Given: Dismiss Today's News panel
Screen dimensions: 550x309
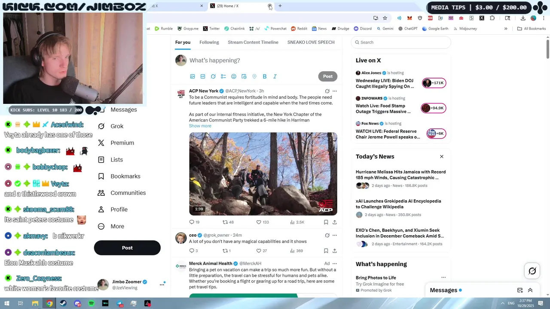Looking at the screenshot, I should click(x=441, y=157).
